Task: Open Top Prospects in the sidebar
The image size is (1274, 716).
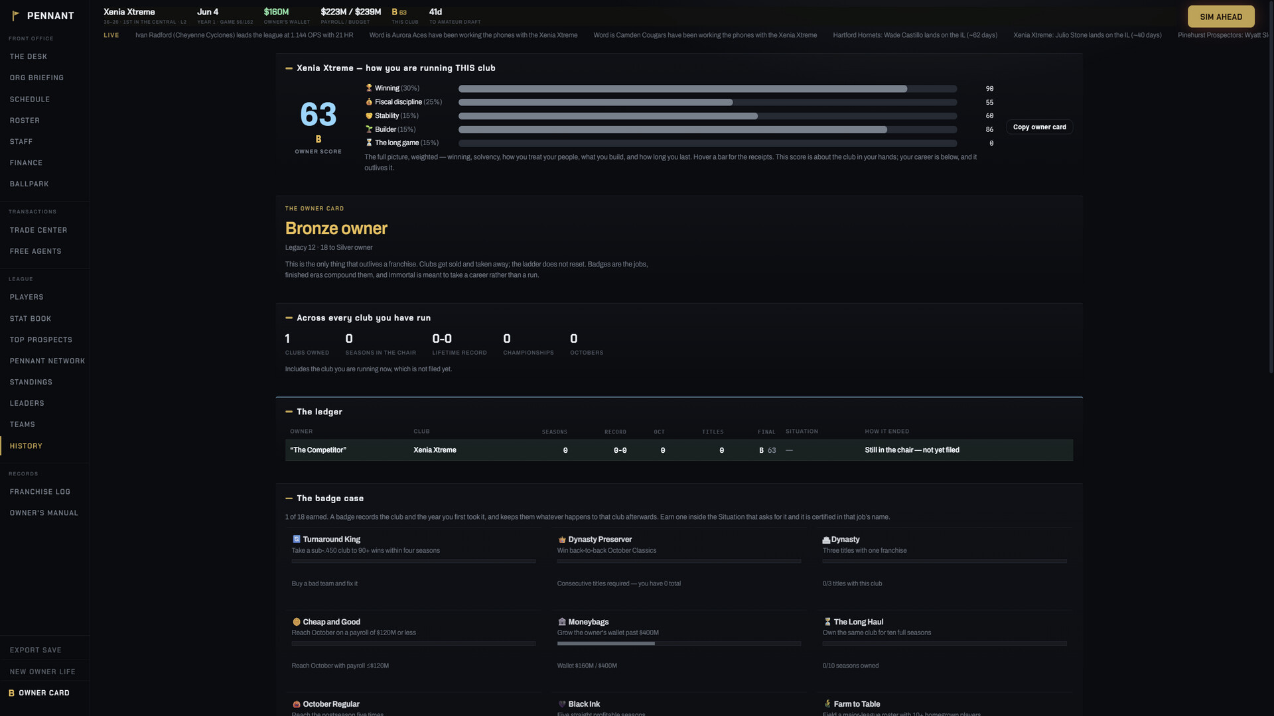Action: pyautogui.click(x=44, y=340)
